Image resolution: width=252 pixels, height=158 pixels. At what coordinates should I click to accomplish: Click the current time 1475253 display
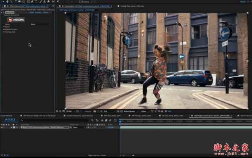pyautogui.click(x=10, y=120)
